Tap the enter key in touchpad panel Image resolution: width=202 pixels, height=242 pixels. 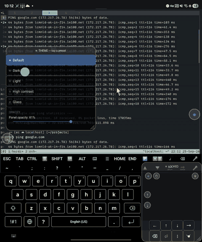166,236
